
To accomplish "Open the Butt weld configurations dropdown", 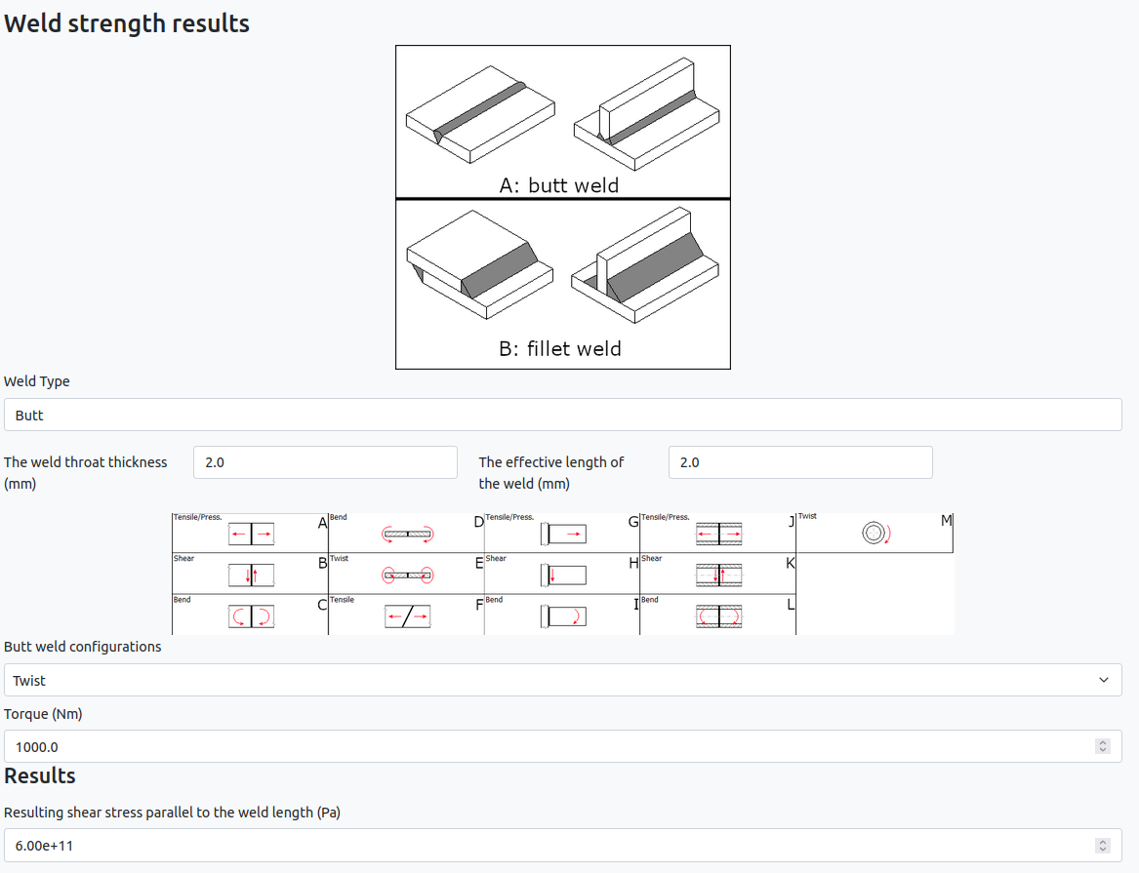I will [x=563, y=680].
